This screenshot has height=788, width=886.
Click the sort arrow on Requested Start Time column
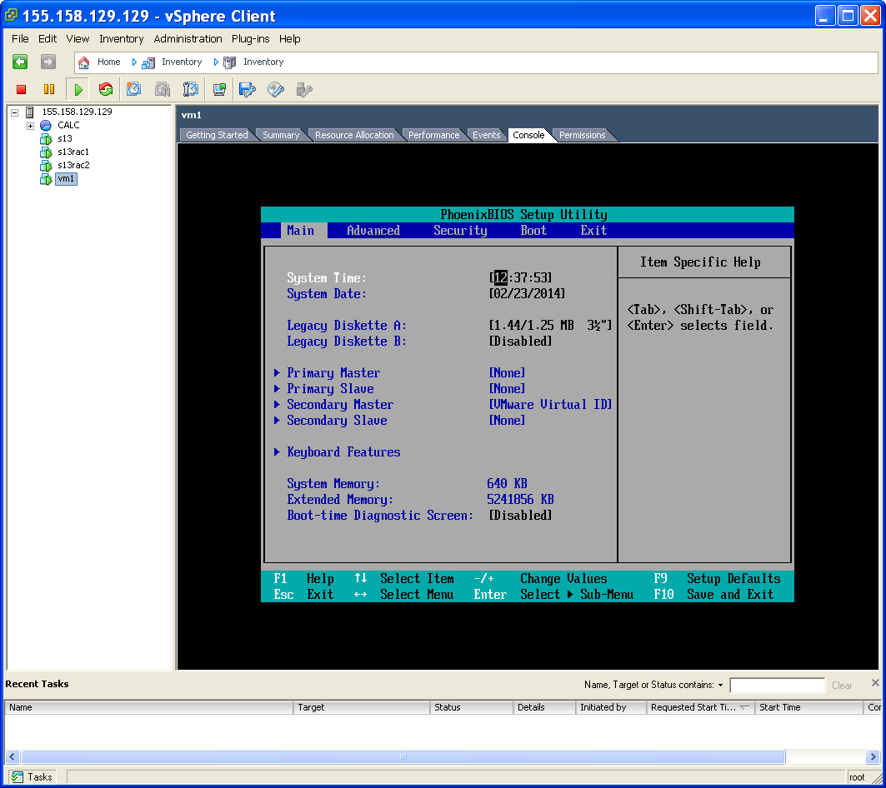click(744, 707)
